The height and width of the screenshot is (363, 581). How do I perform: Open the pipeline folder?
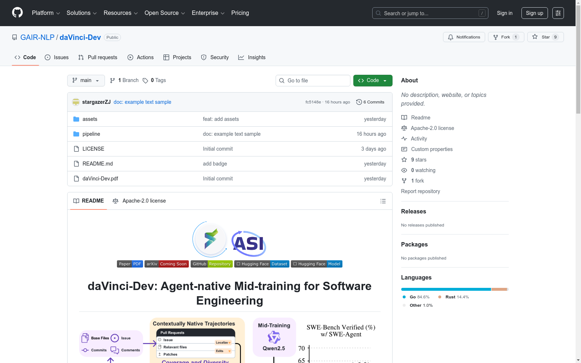coord(91,134)
